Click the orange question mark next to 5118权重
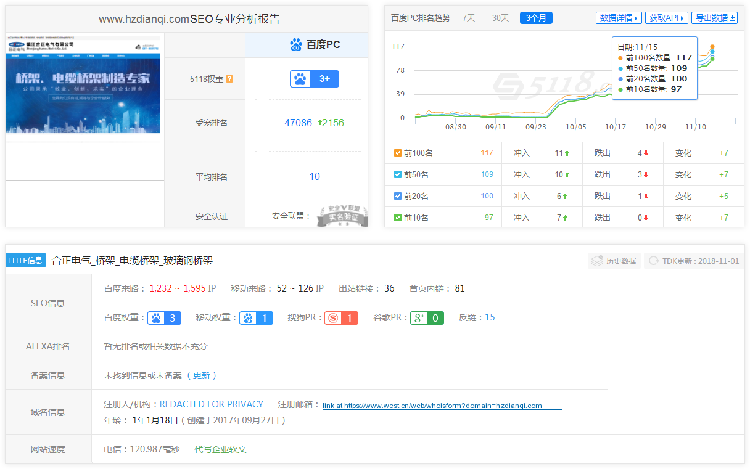This screenshot has width=750, height=469. pyautogui.click(x=229, y=79)
